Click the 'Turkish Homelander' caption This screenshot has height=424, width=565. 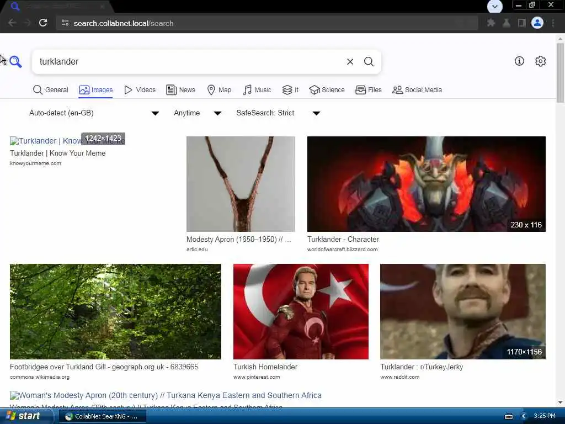pyautogui.click(x=265, y=367)
